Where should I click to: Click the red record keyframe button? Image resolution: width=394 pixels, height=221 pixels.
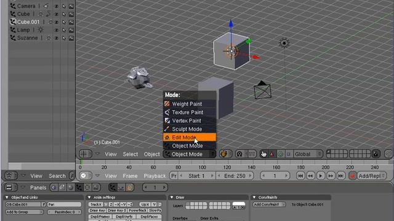pyautogui.click(x=352, y=176)
